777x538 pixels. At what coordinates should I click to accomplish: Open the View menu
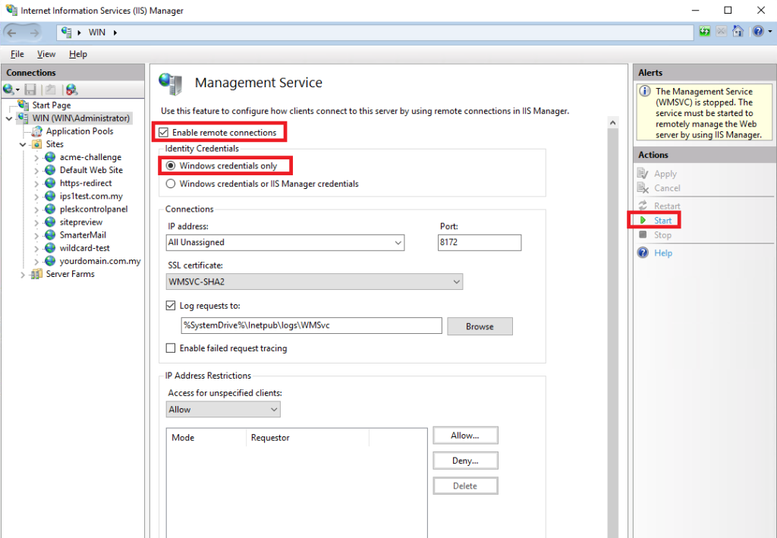[46, 54]
